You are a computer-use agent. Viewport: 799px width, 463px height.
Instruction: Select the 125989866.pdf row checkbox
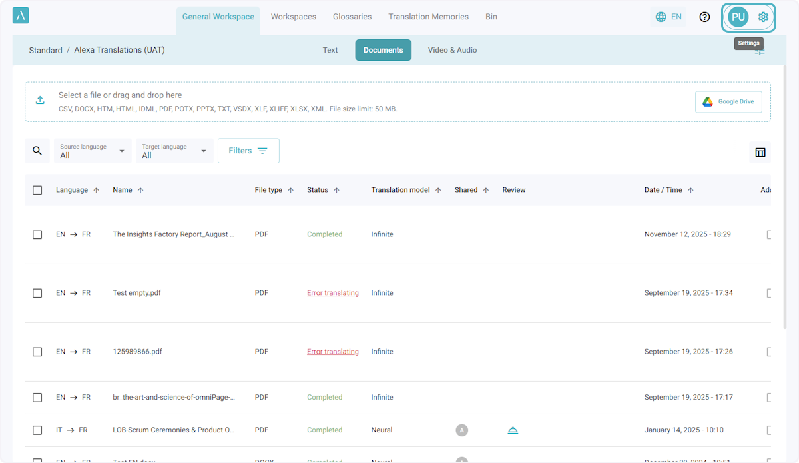point(37,352)
